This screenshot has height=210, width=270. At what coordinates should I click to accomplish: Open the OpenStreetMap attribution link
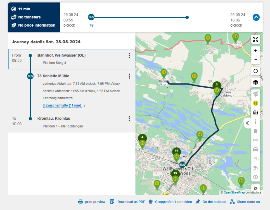[x=234, y=192]
